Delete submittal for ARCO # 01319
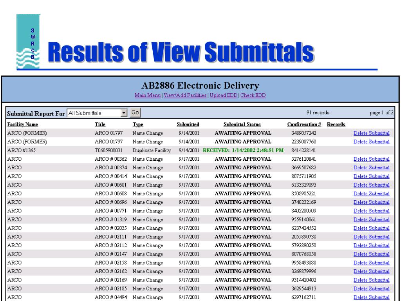Viewport: 401px width, 301px height. pyautogui.click(x=372, y=219)
